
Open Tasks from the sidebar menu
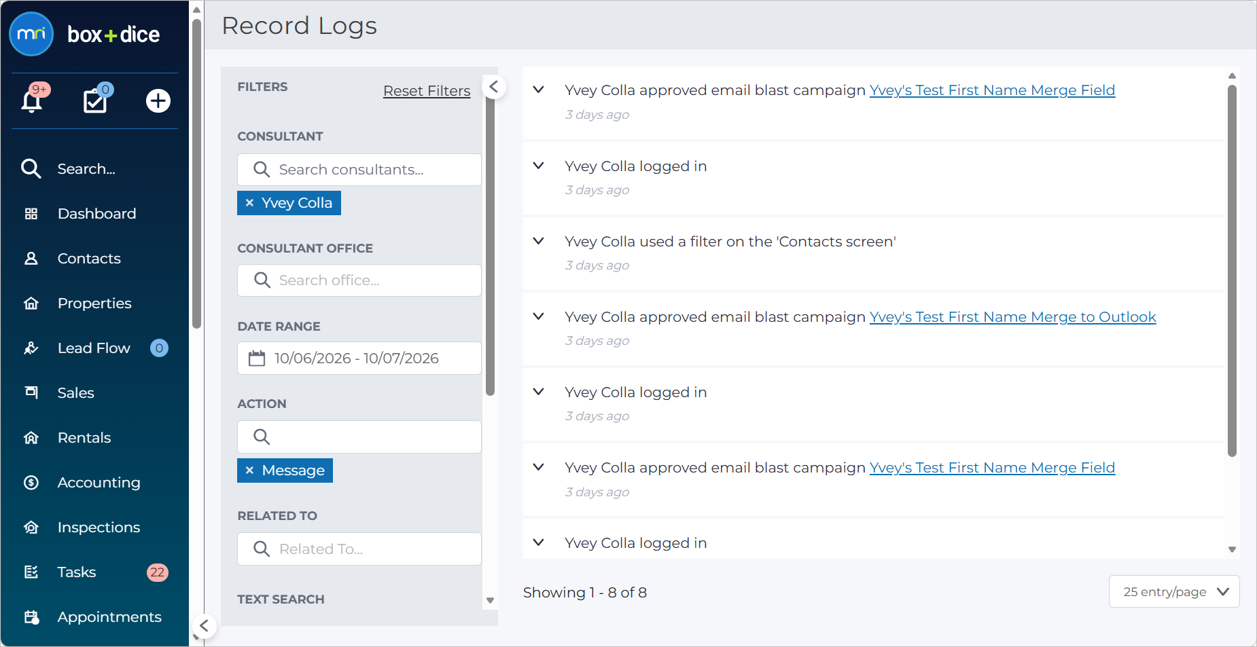click(77, 572)
